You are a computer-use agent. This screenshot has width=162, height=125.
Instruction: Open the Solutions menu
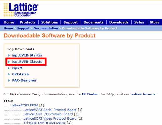pos(50,22)
